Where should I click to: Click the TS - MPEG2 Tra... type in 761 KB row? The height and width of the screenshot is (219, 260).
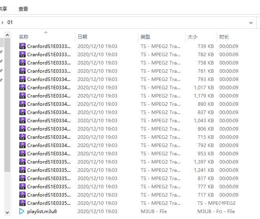click(160, 71)
